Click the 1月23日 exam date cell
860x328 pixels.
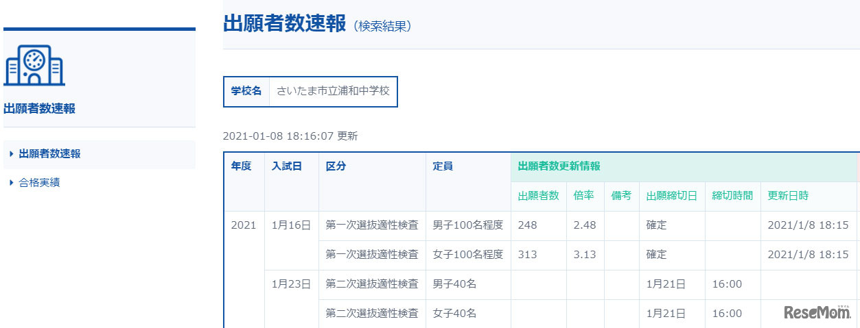tap(291, 283)
